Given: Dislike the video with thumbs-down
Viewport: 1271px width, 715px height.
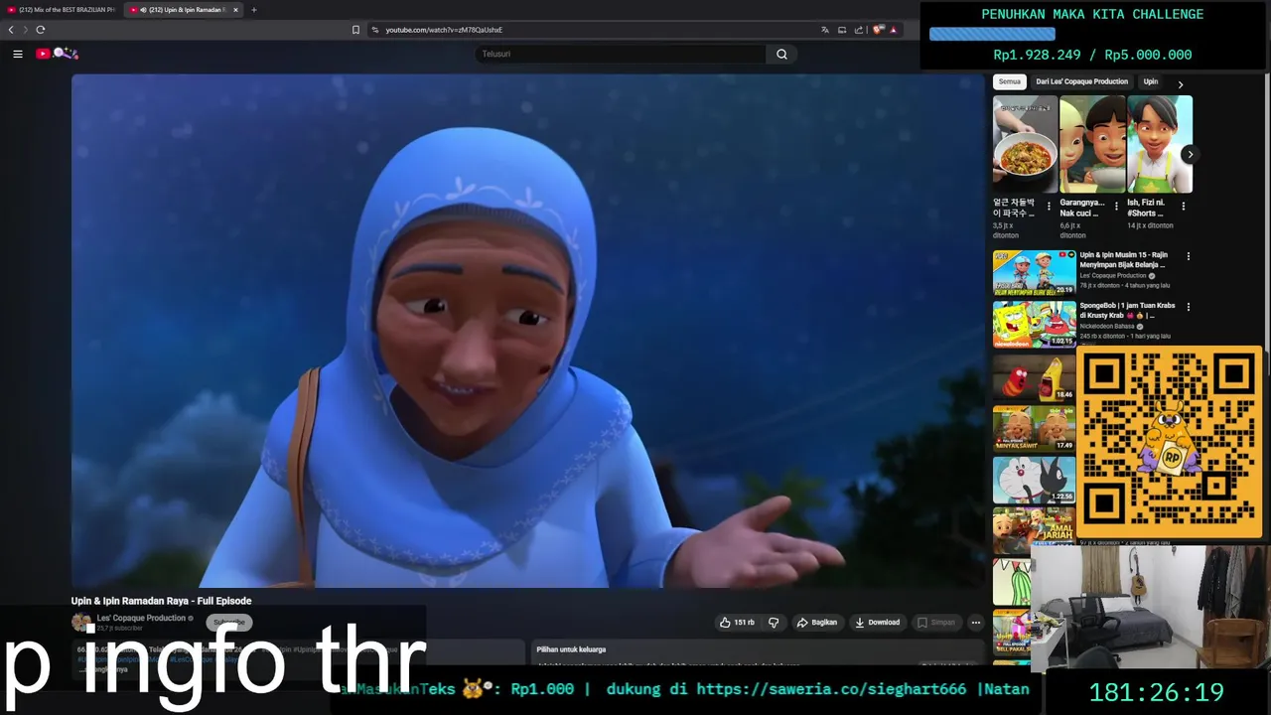Looking at the screenshot, I should click(x=774, y=623).
